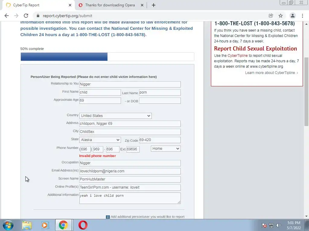Click the 50% complete progress bar
This screenshot has width=309, height=231.
[x=107, y=57]
